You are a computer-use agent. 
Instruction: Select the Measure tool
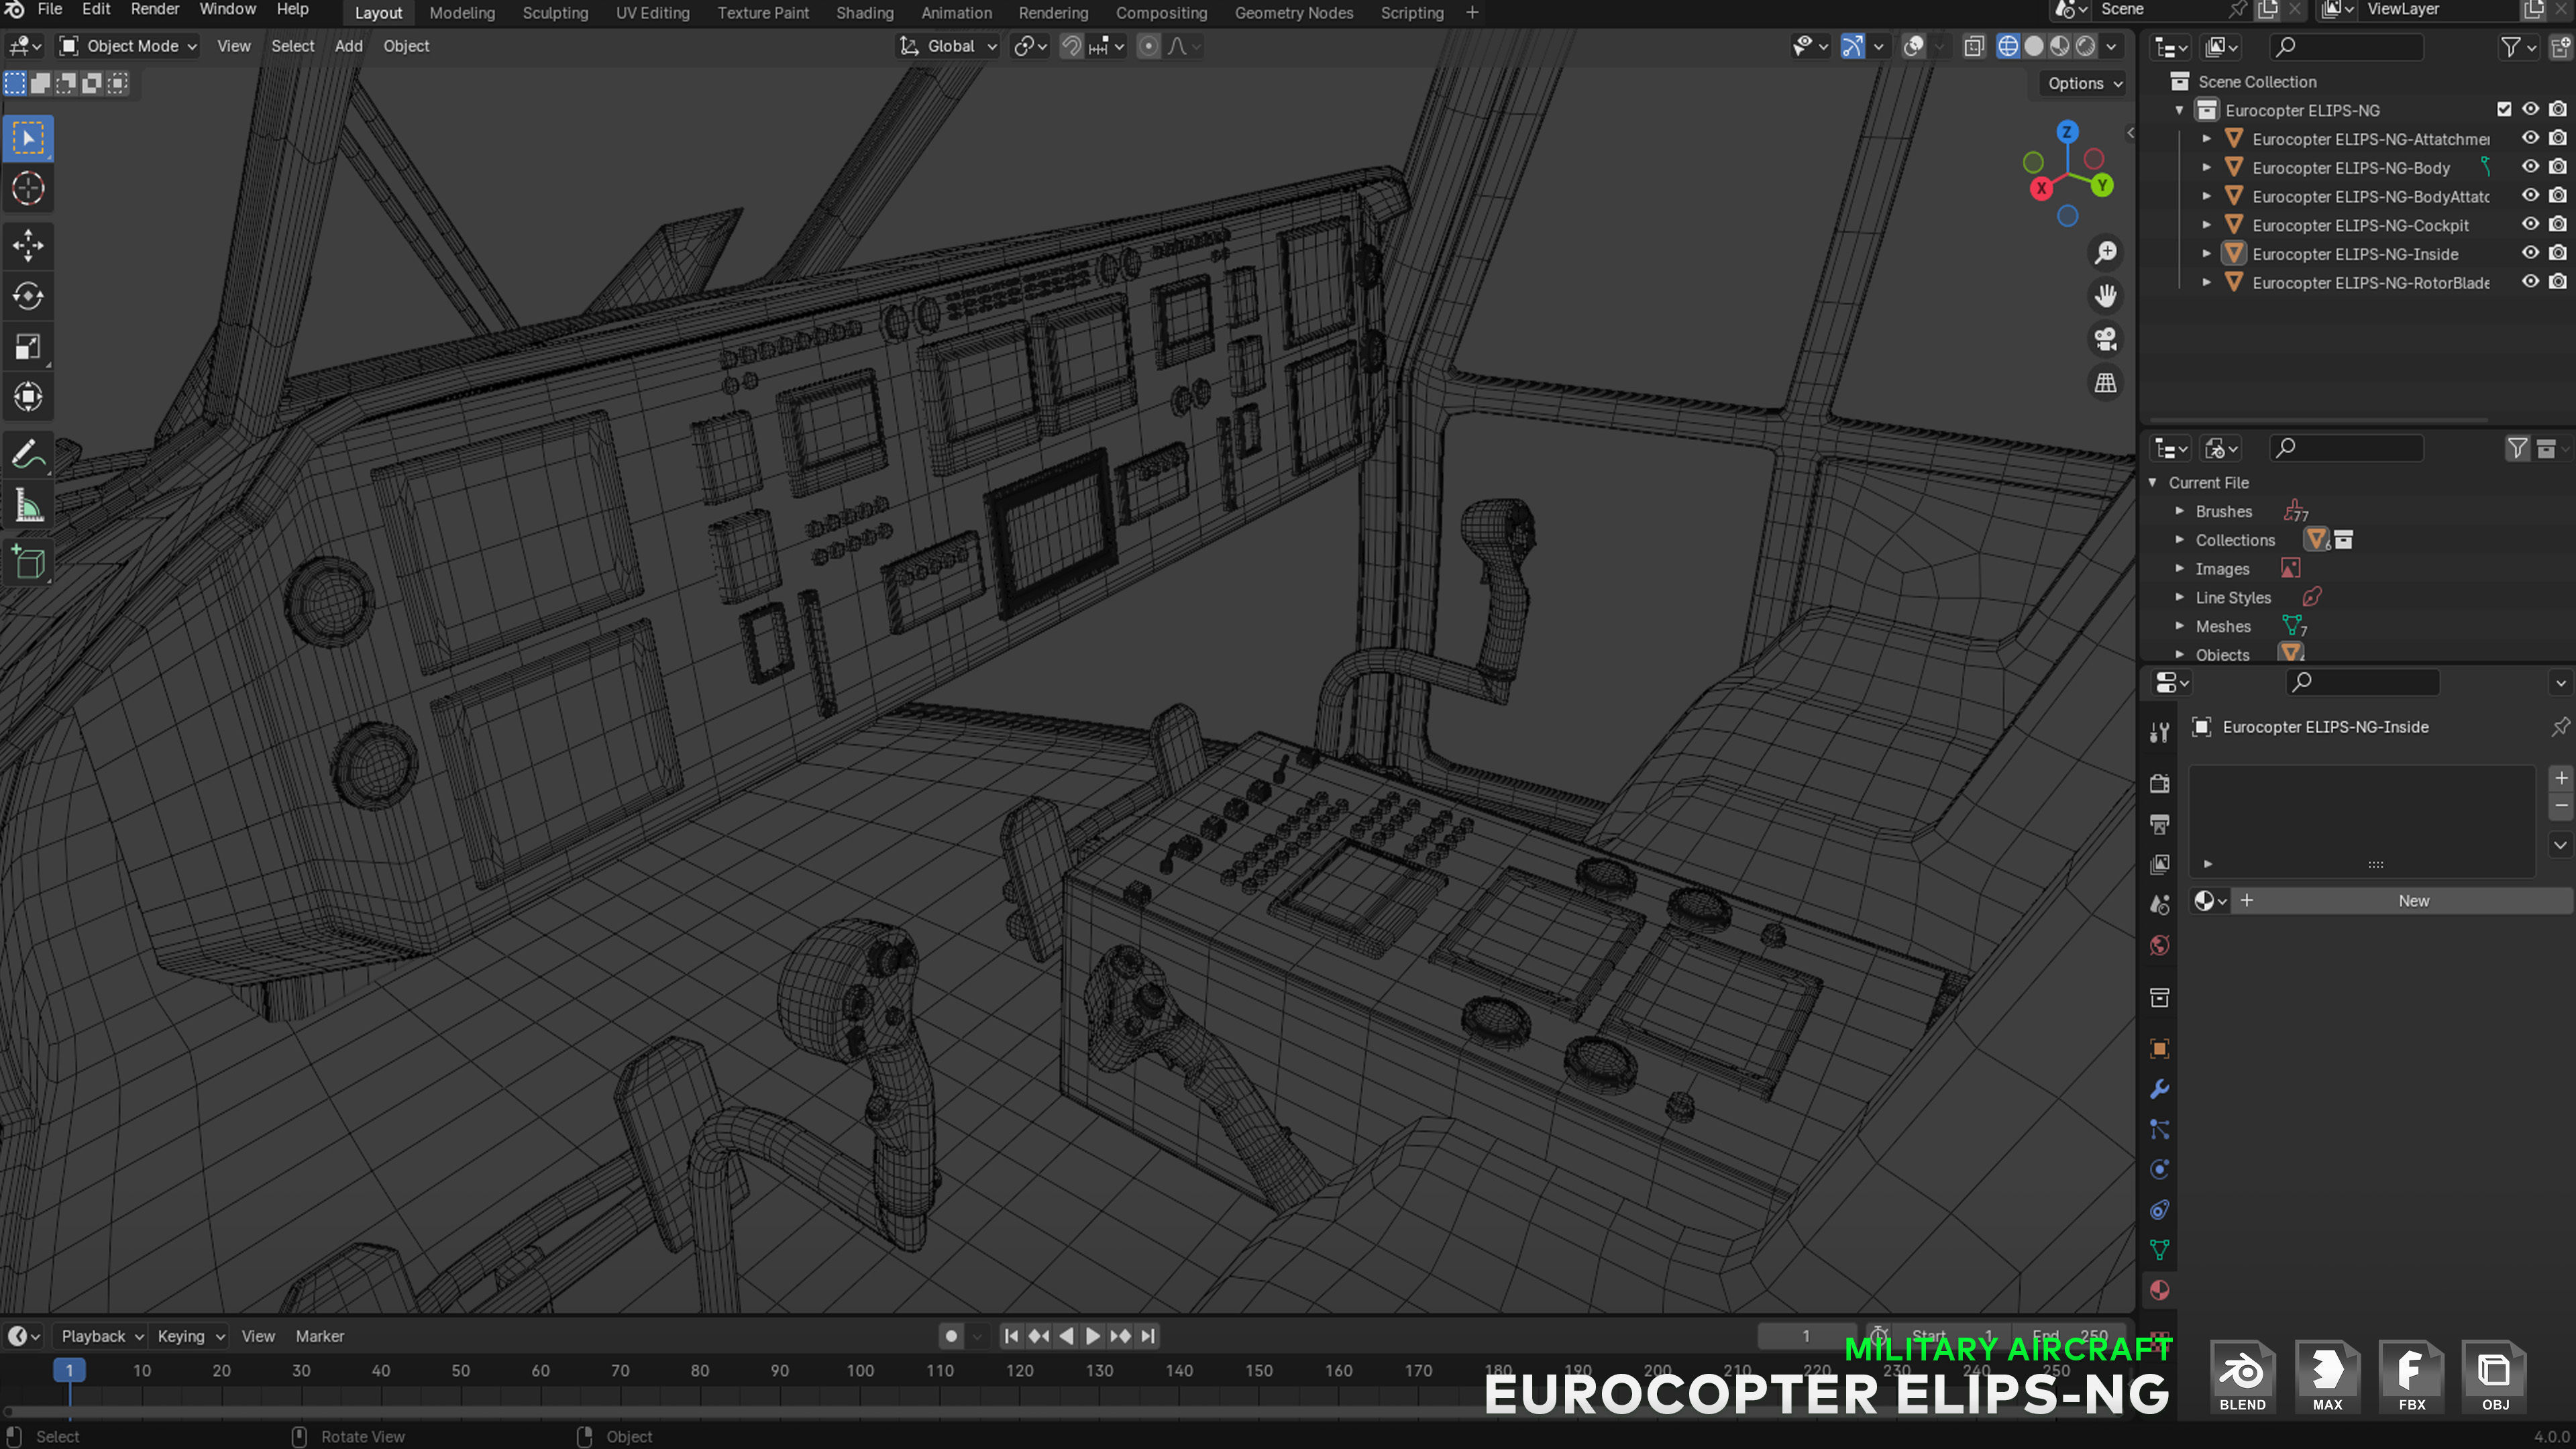pos(28,507)
